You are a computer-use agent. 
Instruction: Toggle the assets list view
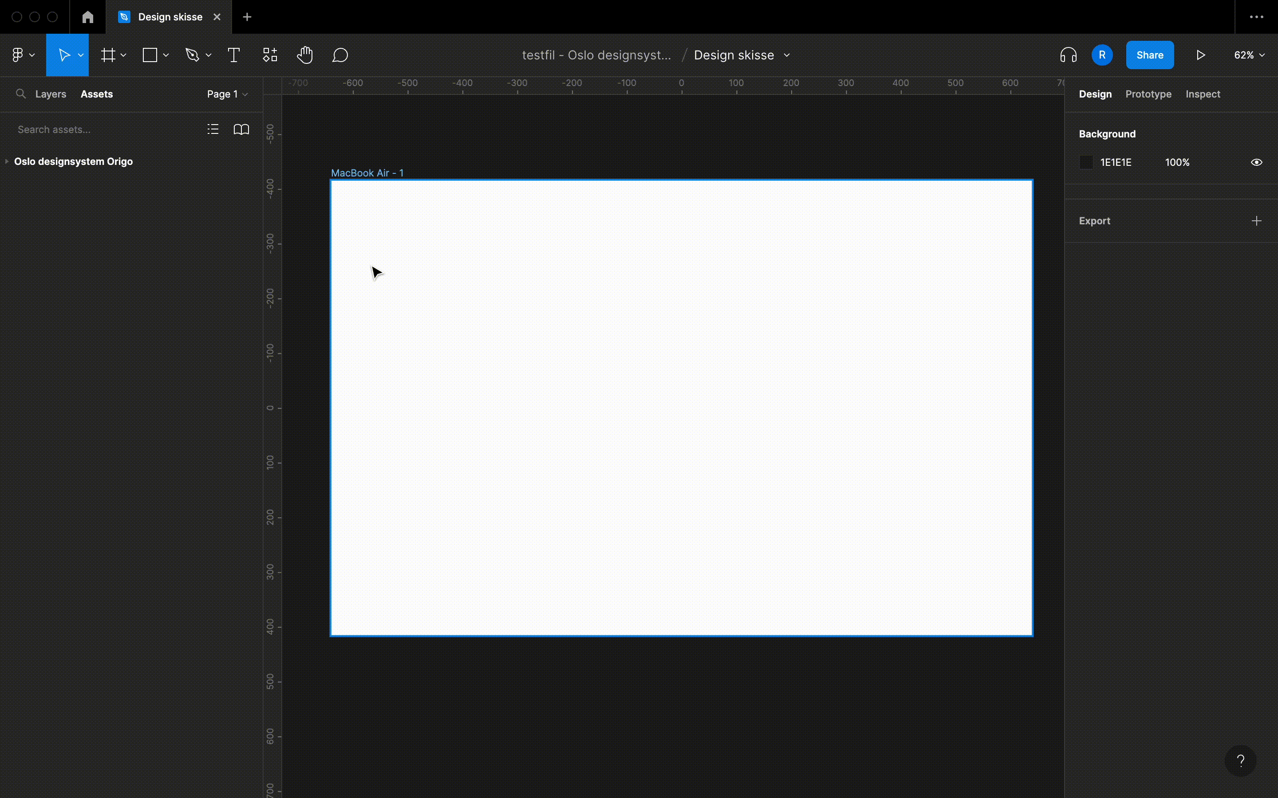coord(213,129)
